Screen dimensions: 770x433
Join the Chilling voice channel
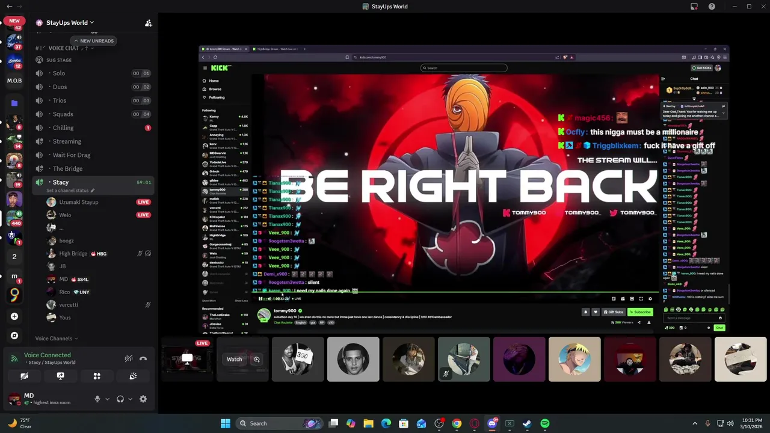click(x=93, y=128)
